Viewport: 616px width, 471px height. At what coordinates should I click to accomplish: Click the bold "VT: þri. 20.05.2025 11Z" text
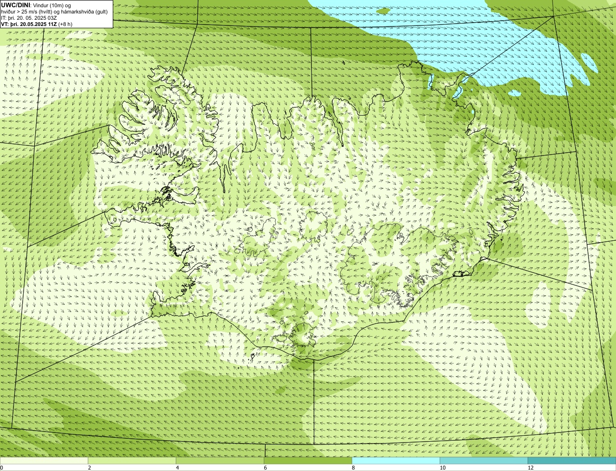pyautogui.click(x=29, y=24)
